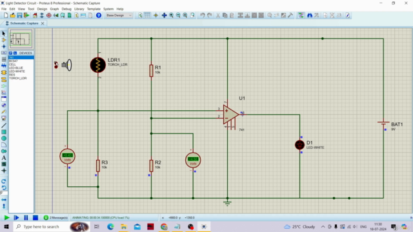This screenshot has width=413, height=232.
Task: Click the Y-Mirror vertical flip icon
Action: point(4,206)
